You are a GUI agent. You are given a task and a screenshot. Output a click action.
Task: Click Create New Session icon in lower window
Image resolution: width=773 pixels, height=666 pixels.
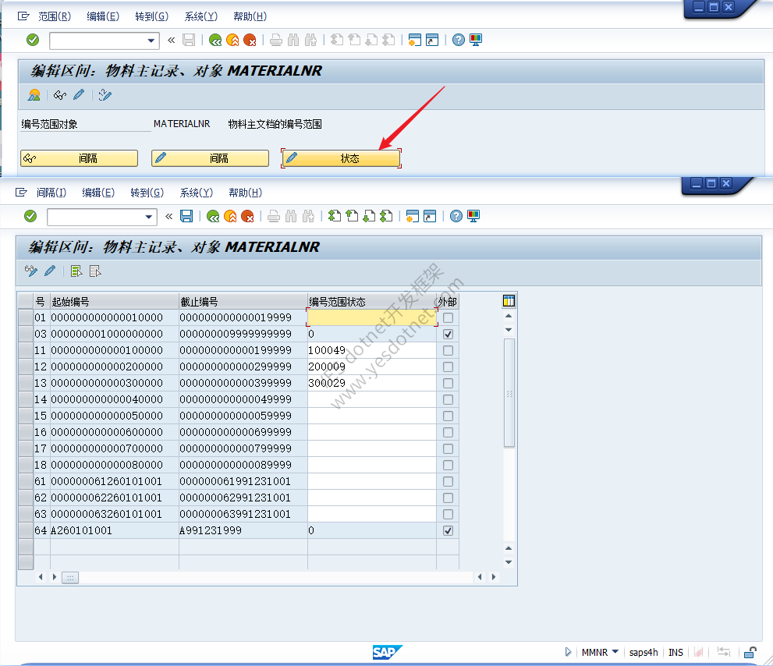click(412, 216)
